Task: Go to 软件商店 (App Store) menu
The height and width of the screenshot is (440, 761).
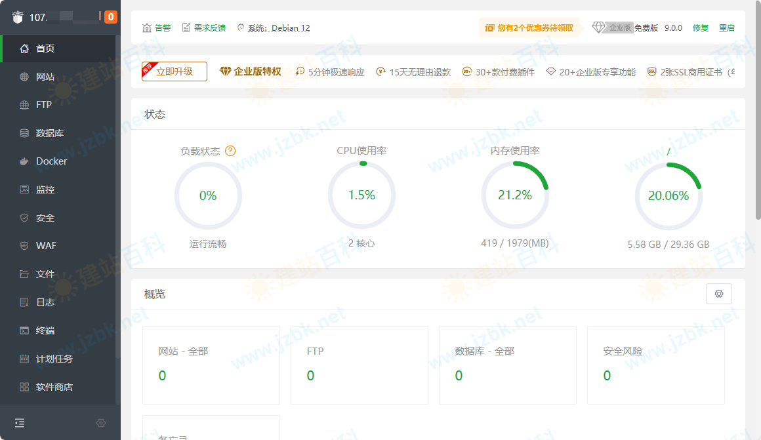Action: [x=54, y=387]
